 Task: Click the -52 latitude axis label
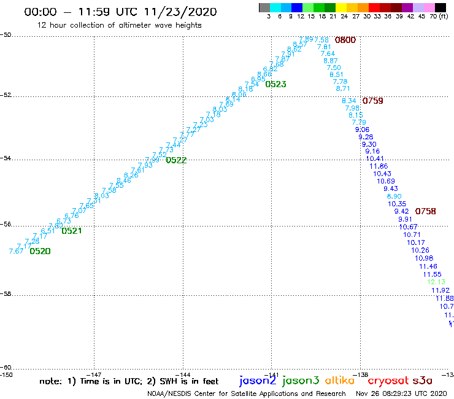coord(6,95)
